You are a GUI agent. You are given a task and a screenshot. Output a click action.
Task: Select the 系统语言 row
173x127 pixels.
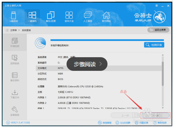(99, 57)
